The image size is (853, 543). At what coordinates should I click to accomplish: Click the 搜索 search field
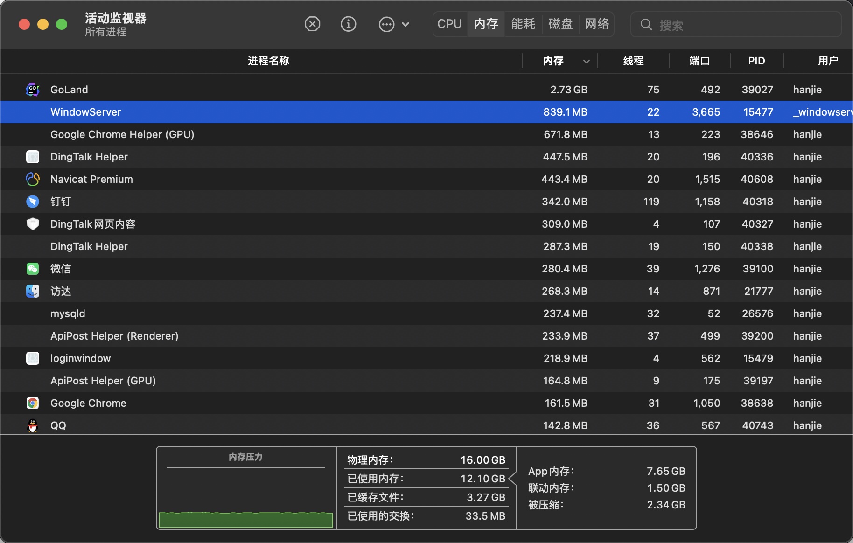coord(742,25)
